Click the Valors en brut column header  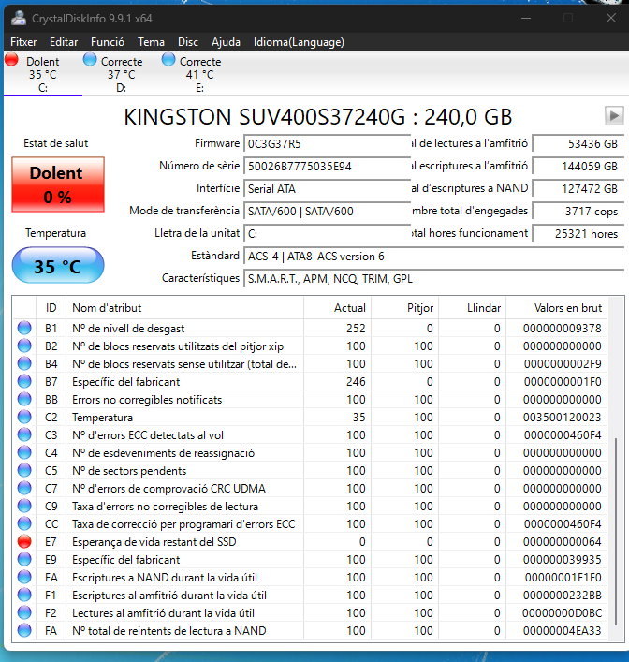point(556,308)
